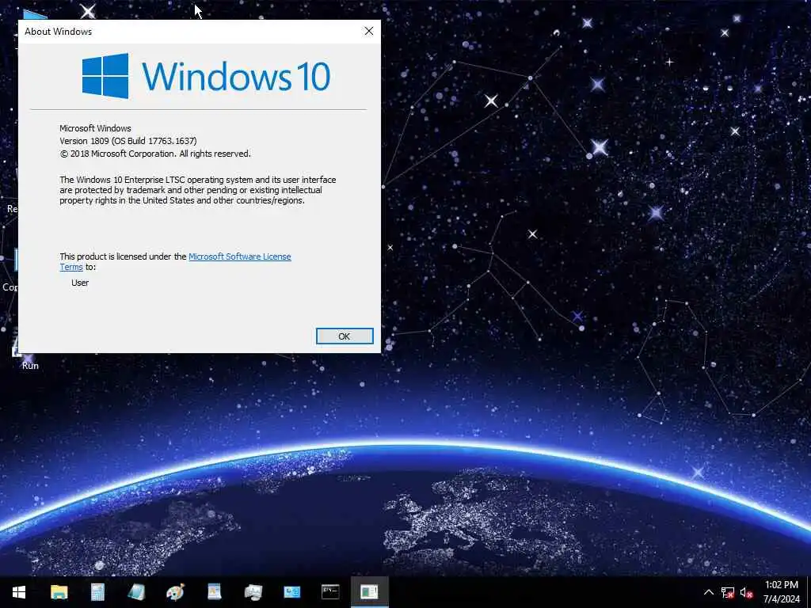Click 'Version 1809 (OS Build 17763.1637)' text
The height and width of the screenshot is (608, 811).
pos(128,141)
